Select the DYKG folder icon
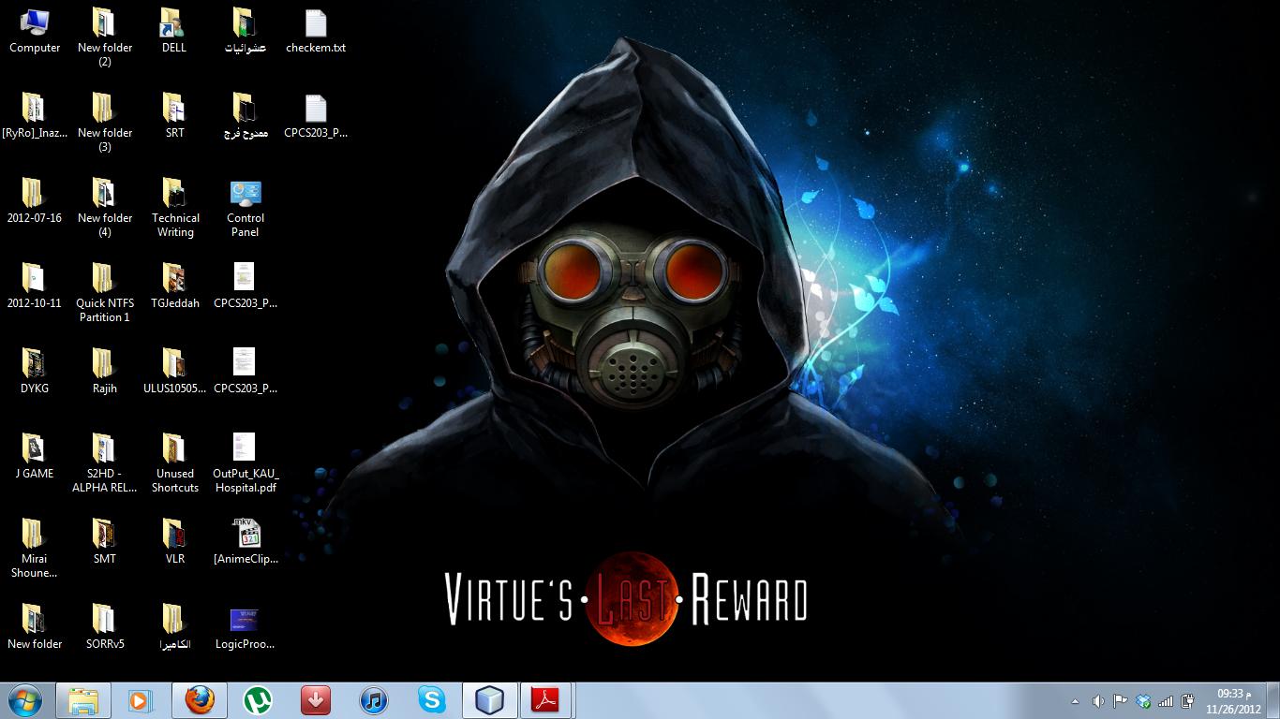This screenshot has width=1280, height=719. pos(35,372)
